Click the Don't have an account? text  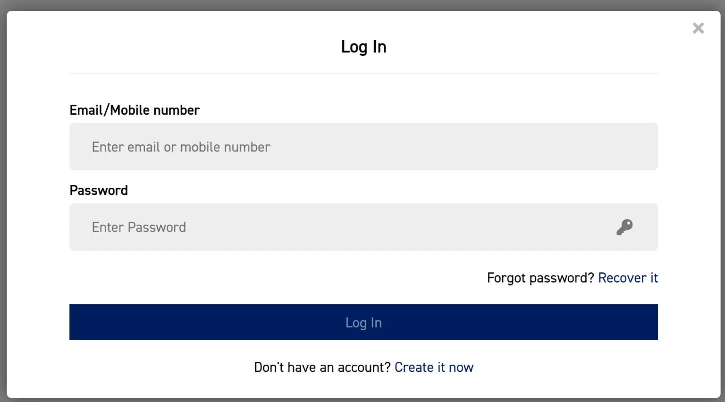point(322,368)
